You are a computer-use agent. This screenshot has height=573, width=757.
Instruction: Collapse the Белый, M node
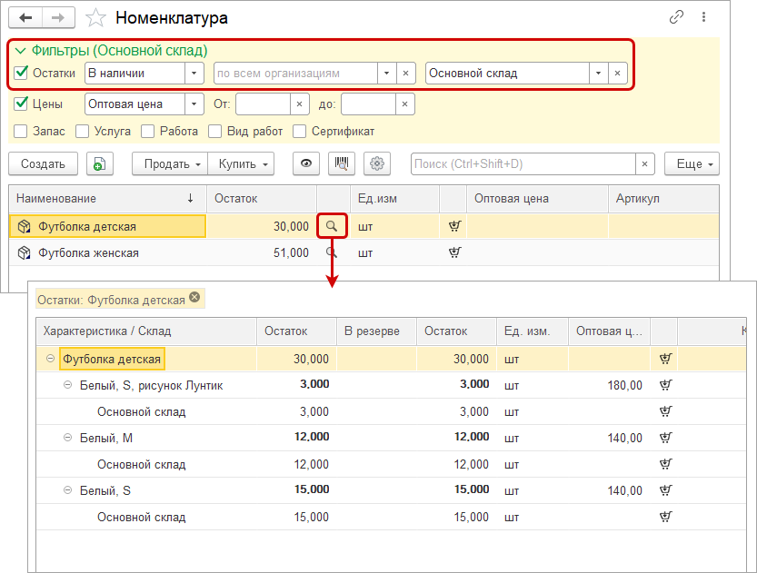click(x=67, y=438)
